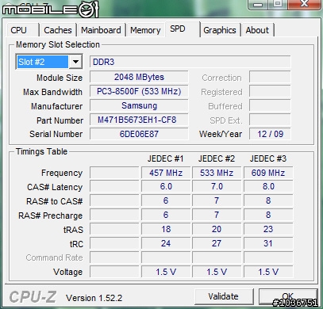This screenshot has width=323, height=309.
Task: Click the empty SPD Ext. field
Action: tap(270, 120)
